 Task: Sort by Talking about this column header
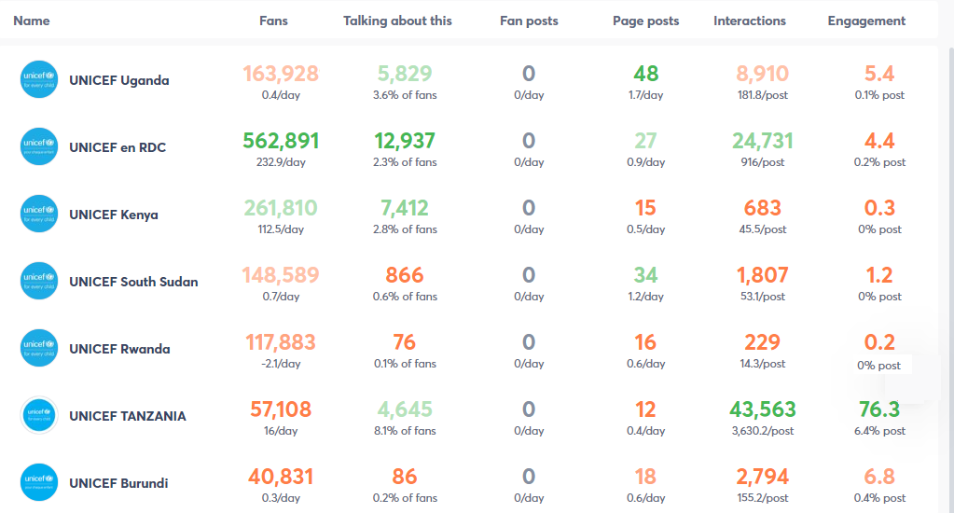click(x=397, y=21)
